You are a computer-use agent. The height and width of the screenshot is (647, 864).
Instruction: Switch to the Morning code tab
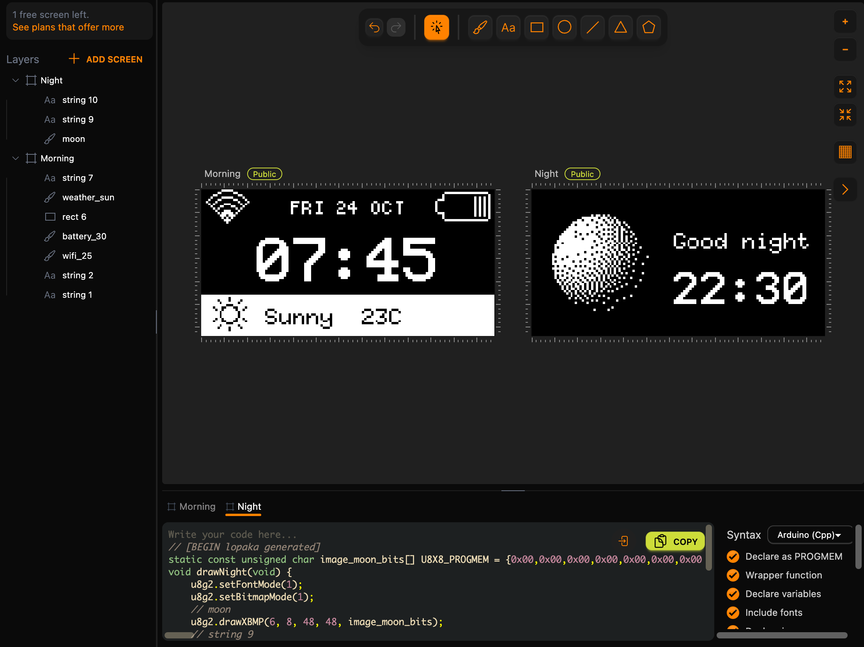191,506
